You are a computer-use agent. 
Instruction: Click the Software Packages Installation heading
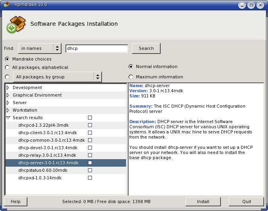(74, 24)
